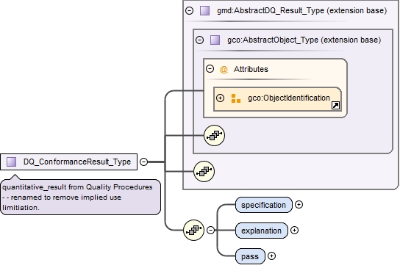Screen dimensions: 400x268
Task: Expand the gco:ObjectIdentification attribute group
Action: pos(220,98)
